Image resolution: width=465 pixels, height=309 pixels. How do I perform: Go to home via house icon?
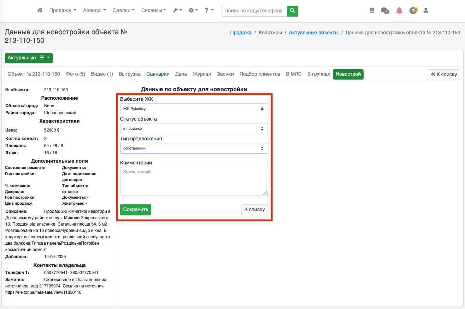point(40,11)
